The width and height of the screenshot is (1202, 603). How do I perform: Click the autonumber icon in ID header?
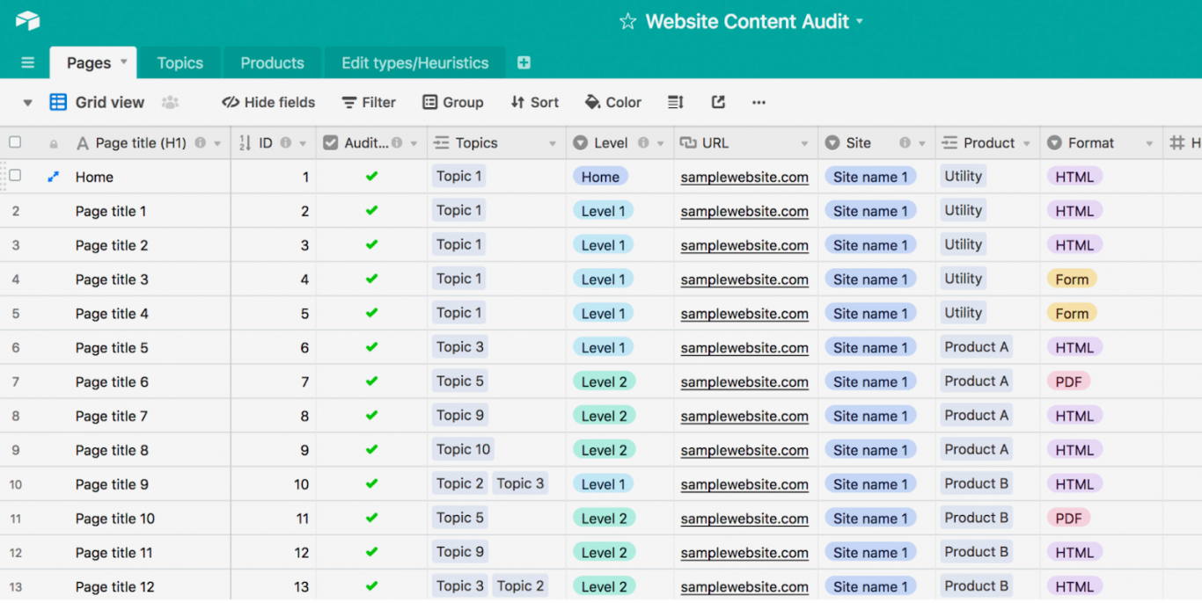(x=245, y=142)
